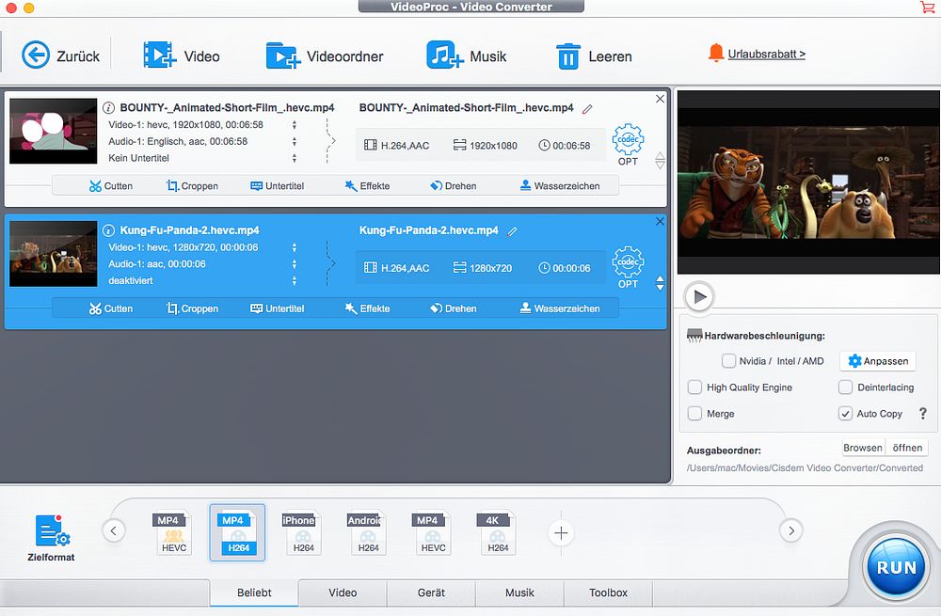Browse for output folder with Browsen

tap(862, 448)
